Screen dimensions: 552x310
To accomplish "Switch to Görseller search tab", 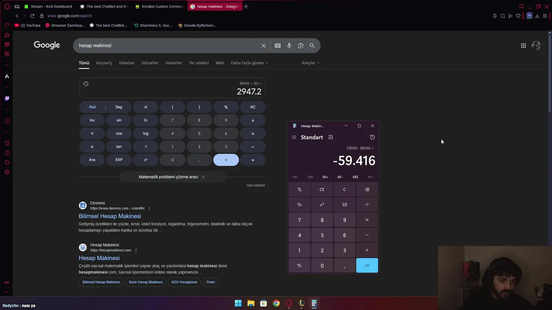I will 150,63.
